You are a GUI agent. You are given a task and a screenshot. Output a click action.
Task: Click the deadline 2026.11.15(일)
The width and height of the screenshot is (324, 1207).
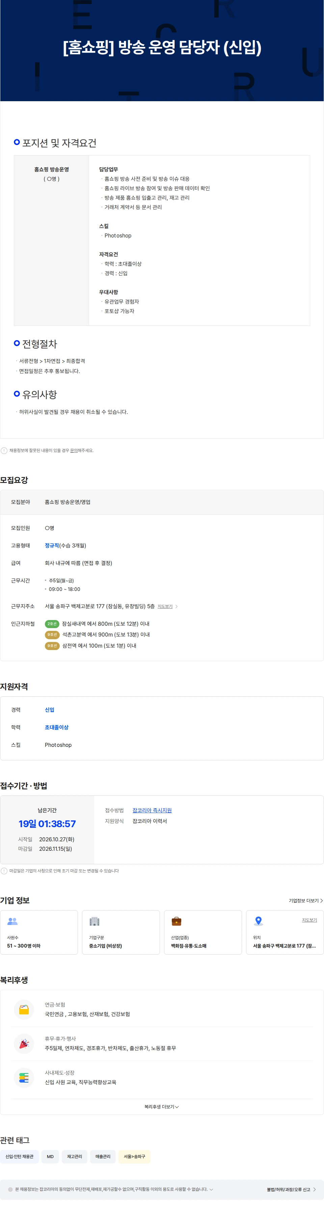[56, 848]
